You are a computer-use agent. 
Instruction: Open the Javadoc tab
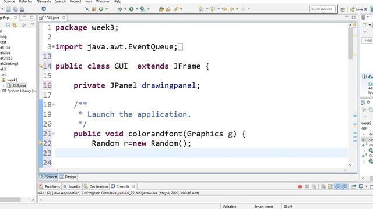pos(72,186)
